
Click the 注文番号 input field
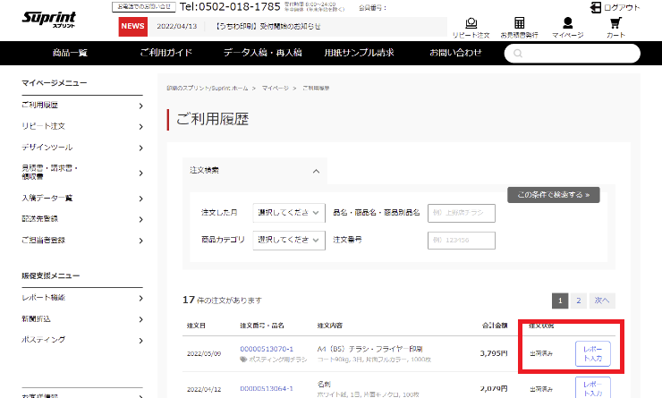462,240
